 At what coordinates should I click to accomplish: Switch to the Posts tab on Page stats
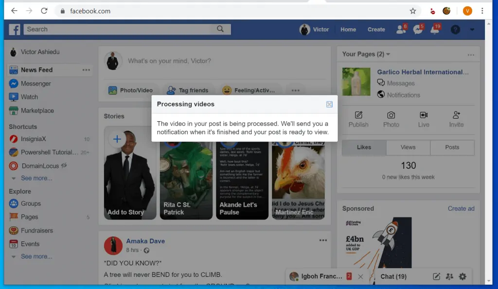(x=452, y=147)
